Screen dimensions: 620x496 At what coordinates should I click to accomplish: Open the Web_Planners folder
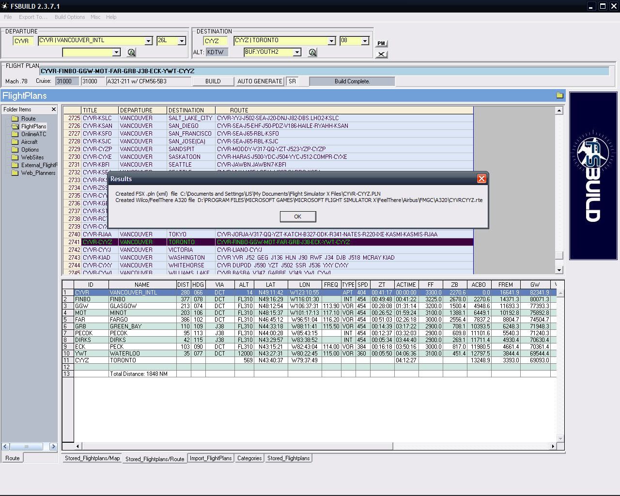(x=38, y=173)
